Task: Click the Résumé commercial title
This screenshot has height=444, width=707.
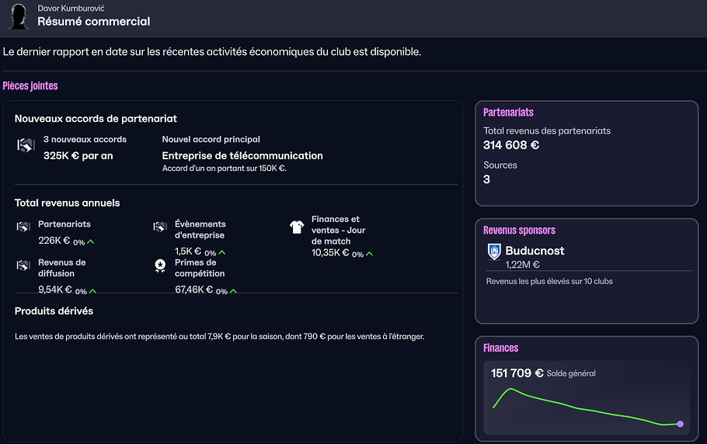Action: [94, 22]
